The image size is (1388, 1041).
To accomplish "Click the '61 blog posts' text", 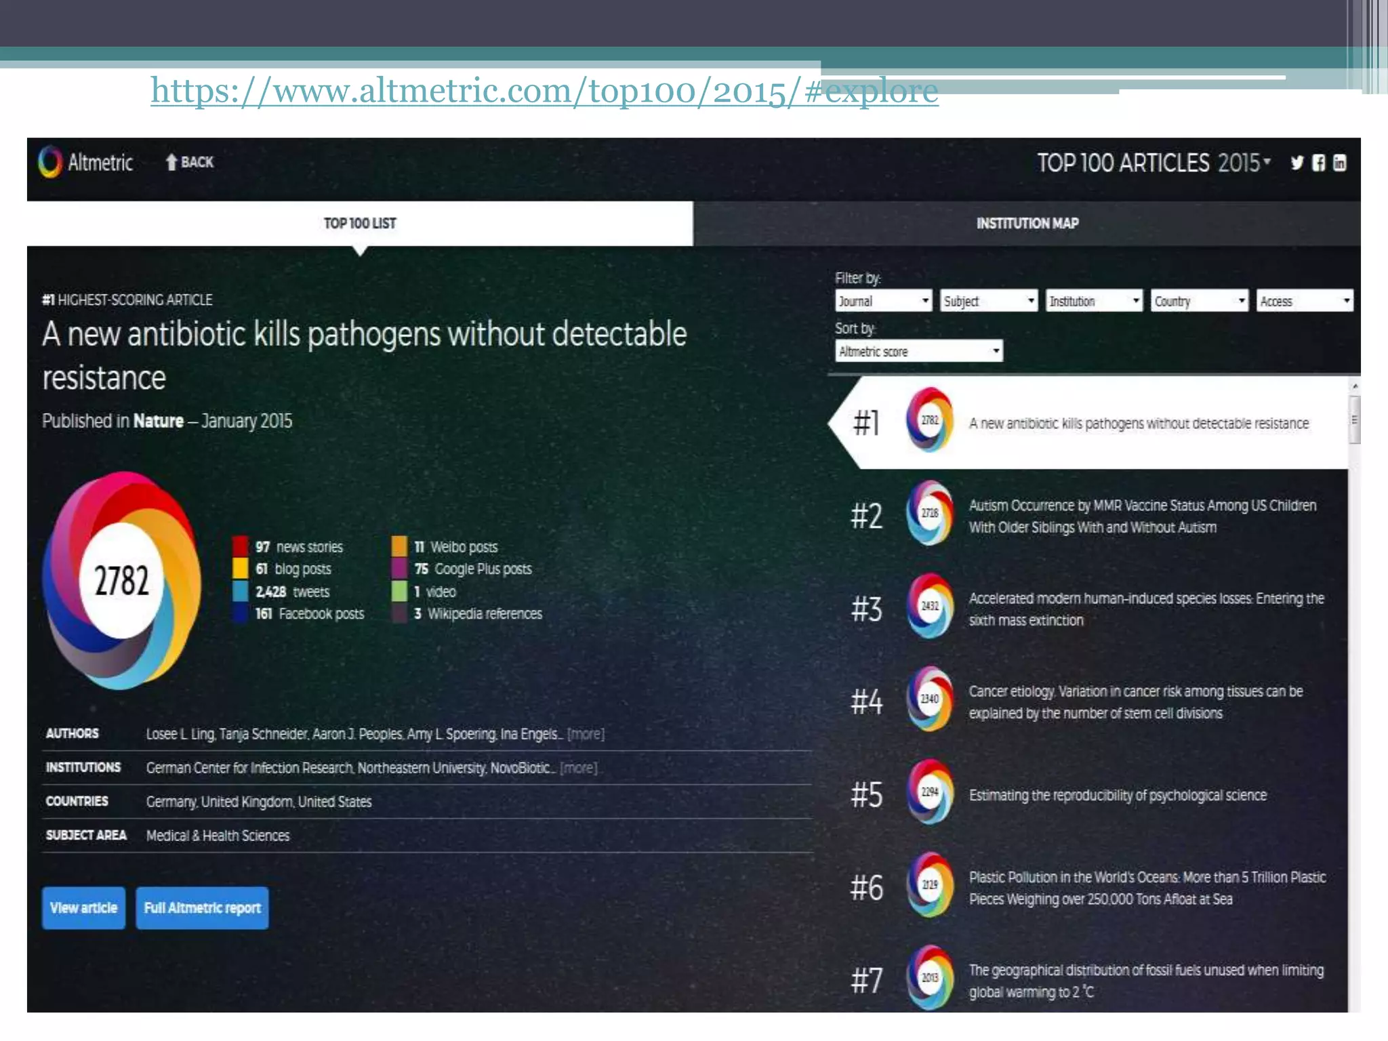I will click(293, 569).
